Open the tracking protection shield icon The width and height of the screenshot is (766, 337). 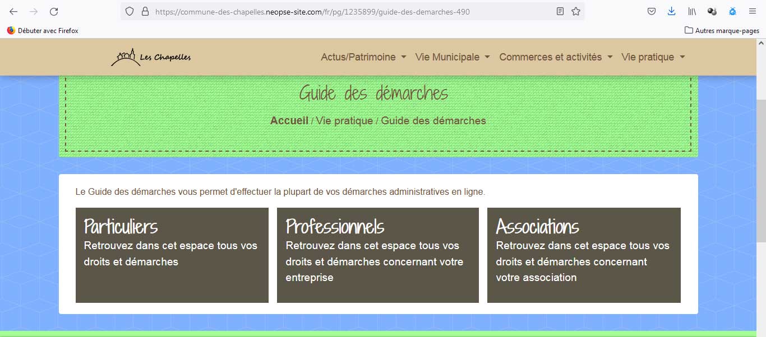click(x=130, y=11)
